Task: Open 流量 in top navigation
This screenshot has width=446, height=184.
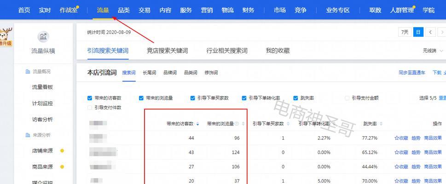Action: [x=103, y=10]
